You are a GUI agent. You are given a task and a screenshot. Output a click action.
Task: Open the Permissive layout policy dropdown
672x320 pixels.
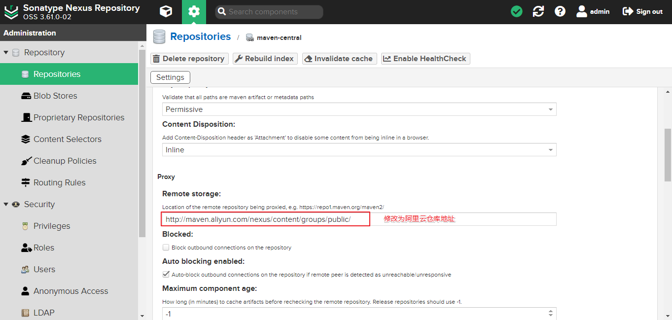[359, 109]
